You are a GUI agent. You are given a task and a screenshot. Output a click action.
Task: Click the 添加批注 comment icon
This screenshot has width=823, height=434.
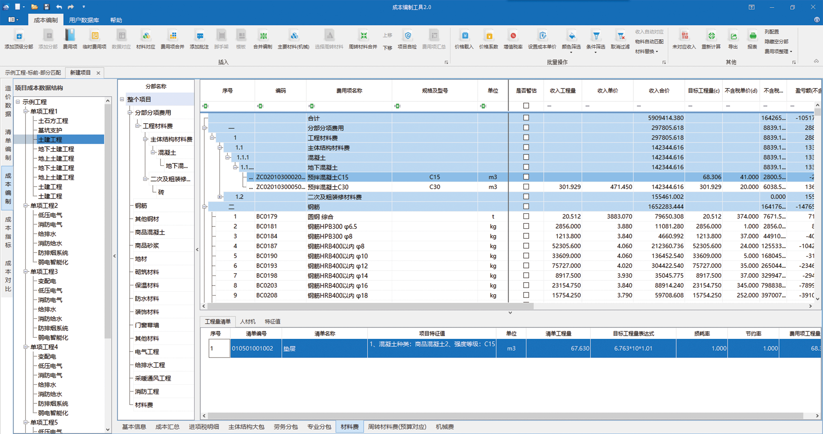point(199,36)
